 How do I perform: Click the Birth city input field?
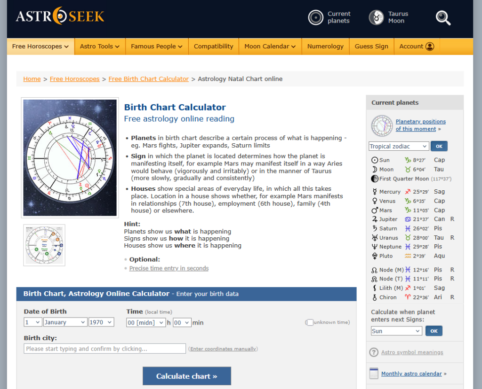point(105,349)
